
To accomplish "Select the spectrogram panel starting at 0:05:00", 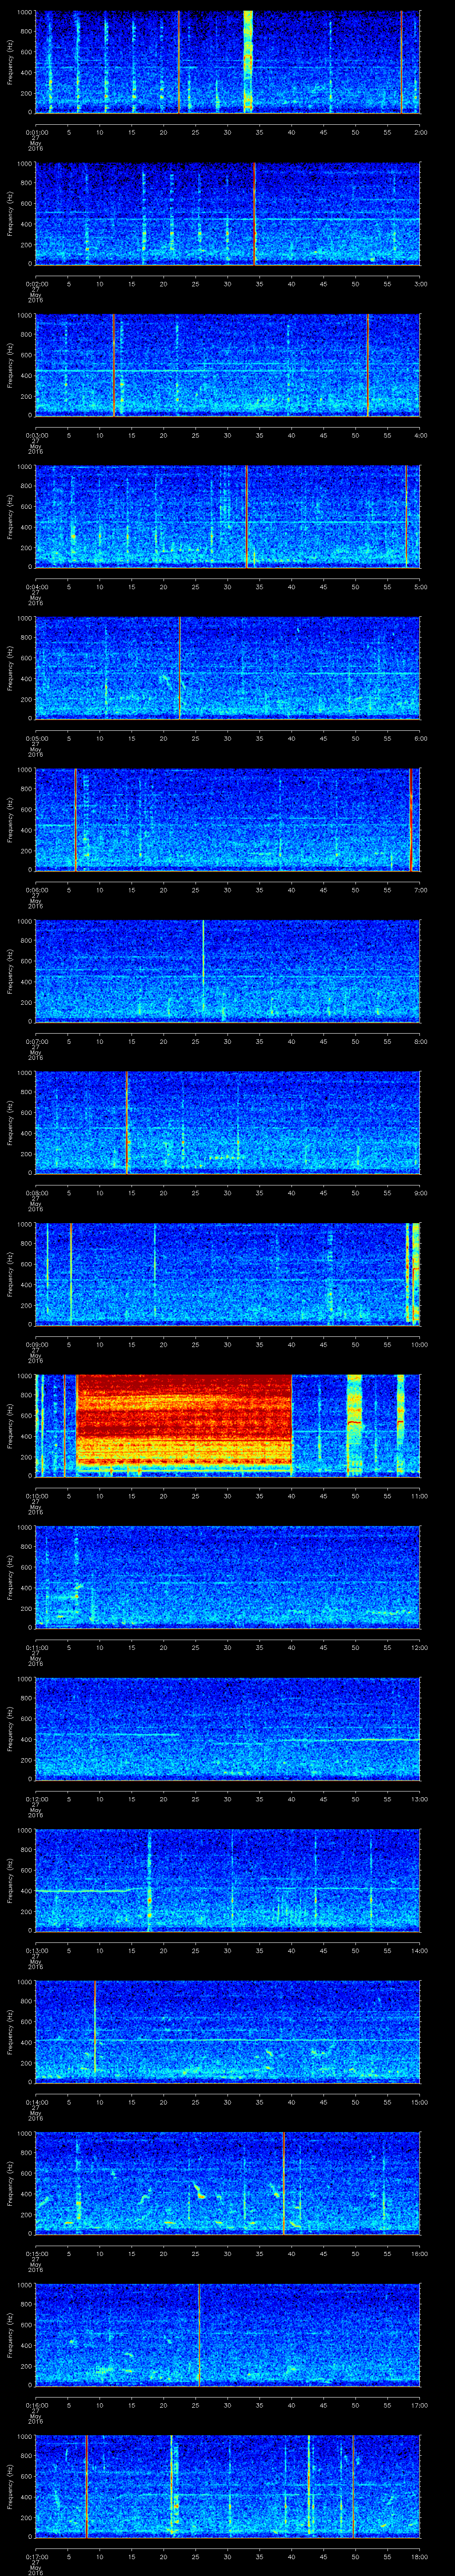I will click(228, 668).
